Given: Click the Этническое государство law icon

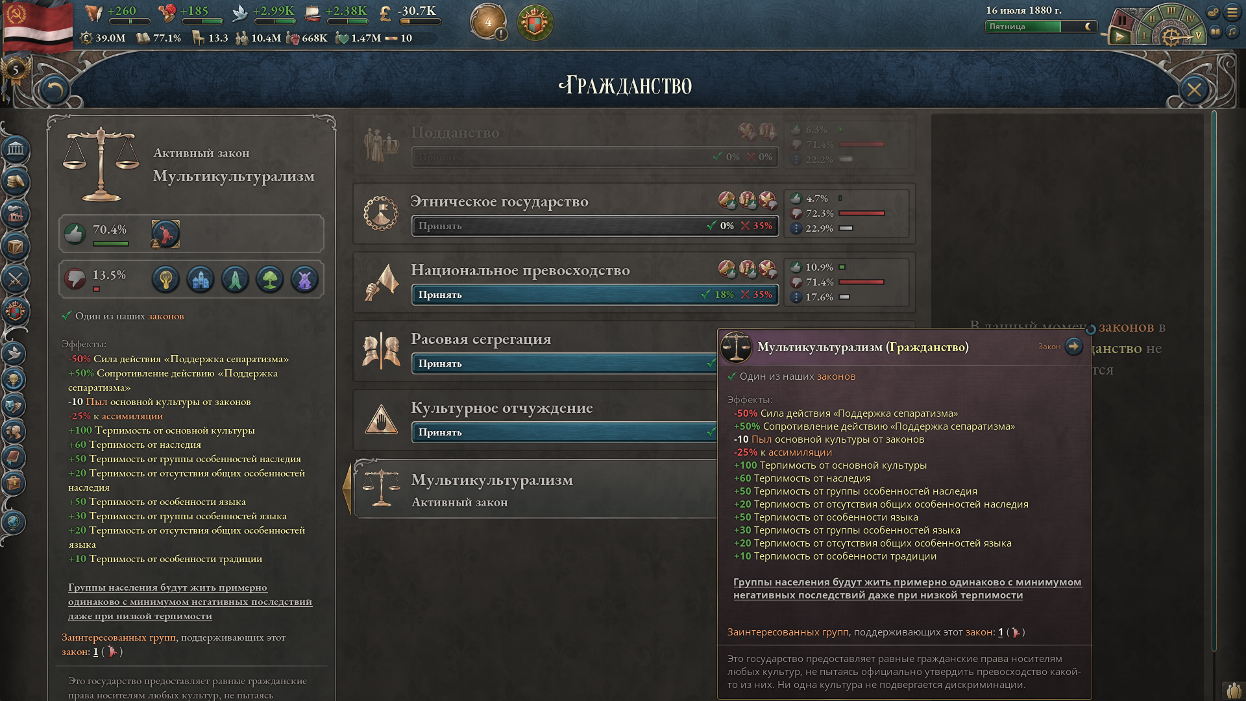Looking at the screenshot, I should [381, 214].
